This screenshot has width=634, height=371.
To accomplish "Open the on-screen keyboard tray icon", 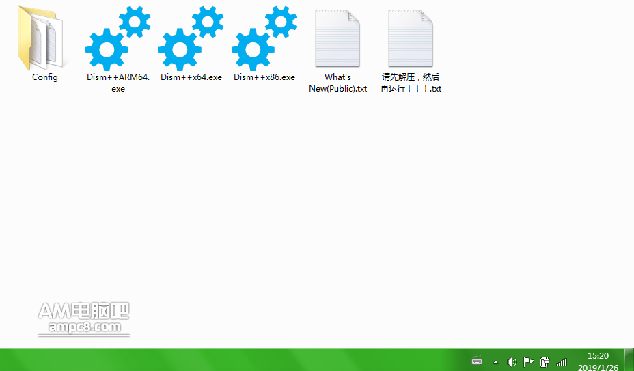I will pyautogui.click(x=477, y=361).
